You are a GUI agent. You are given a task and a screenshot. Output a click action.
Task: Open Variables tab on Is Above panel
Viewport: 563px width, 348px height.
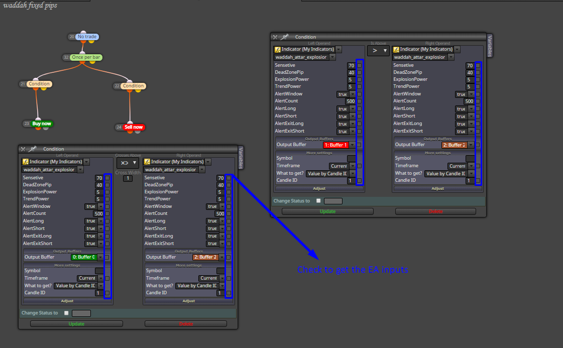click(x=490, y=46)
